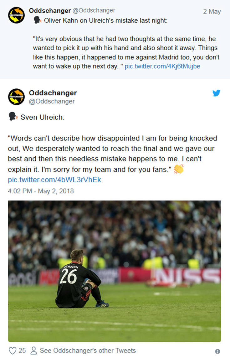Click the clapping hands emoji after the quote

coord(179,169)
